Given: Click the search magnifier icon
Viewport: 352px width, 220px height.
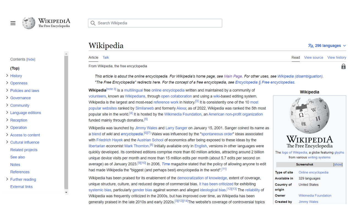Looking at the screenshot, I should pyautogui.click(x=93, y=23).
